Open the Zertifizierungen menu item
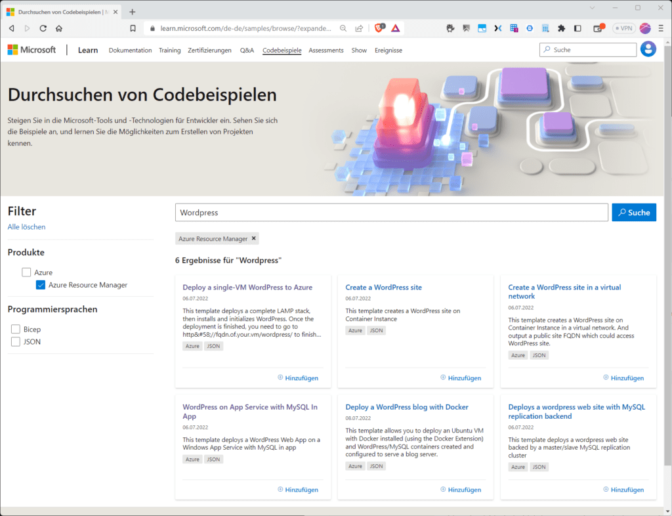The width and height of the screenshot is (672, 516). [209, 50]
